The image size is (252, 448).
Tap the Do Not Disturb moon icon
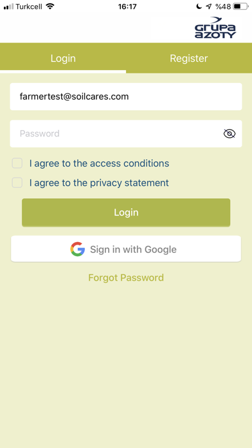pos(199,6)
